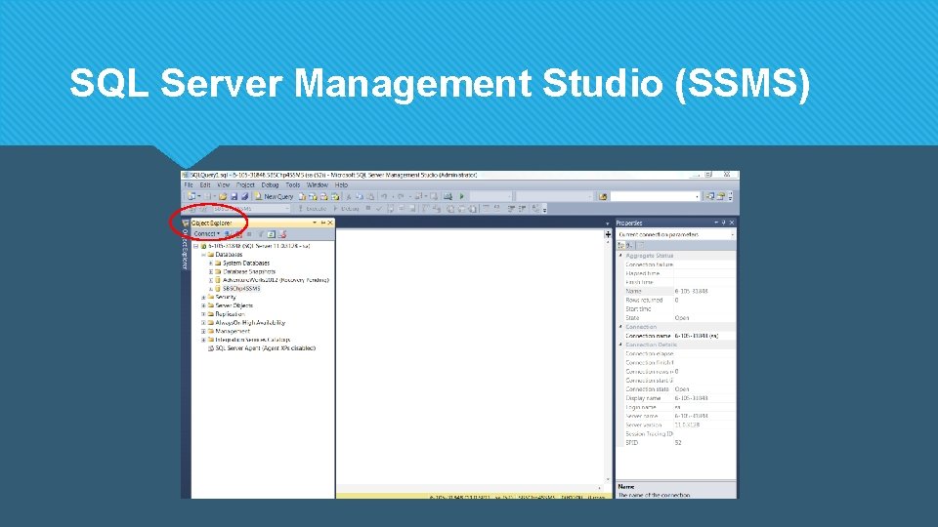Click the Connect Object Explorer icon
This screenshot has width=938, height=527.
(228, 234)
